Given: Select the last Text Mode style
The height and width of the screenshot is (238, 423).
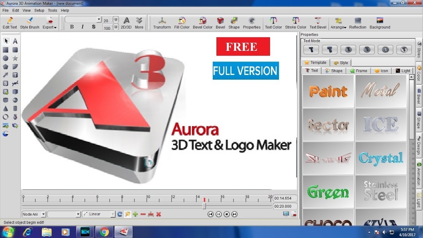Looking at the screenshot, I should click(x=404, y=50).
